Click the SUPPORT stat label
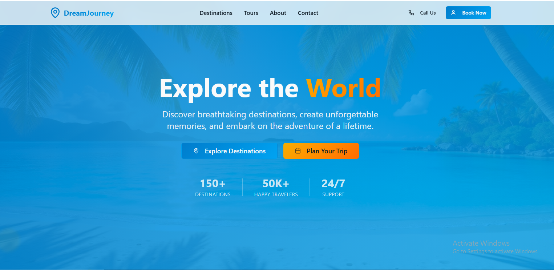 pyautogui.click(x=333, y=194)
